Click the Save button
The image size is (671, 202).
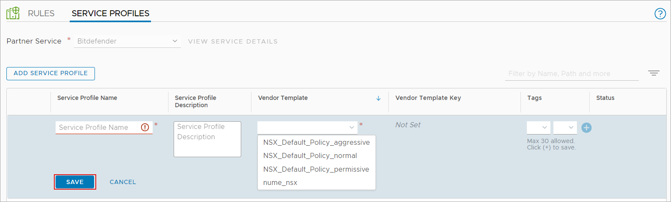pyautogui.click(x=75, y=182)
